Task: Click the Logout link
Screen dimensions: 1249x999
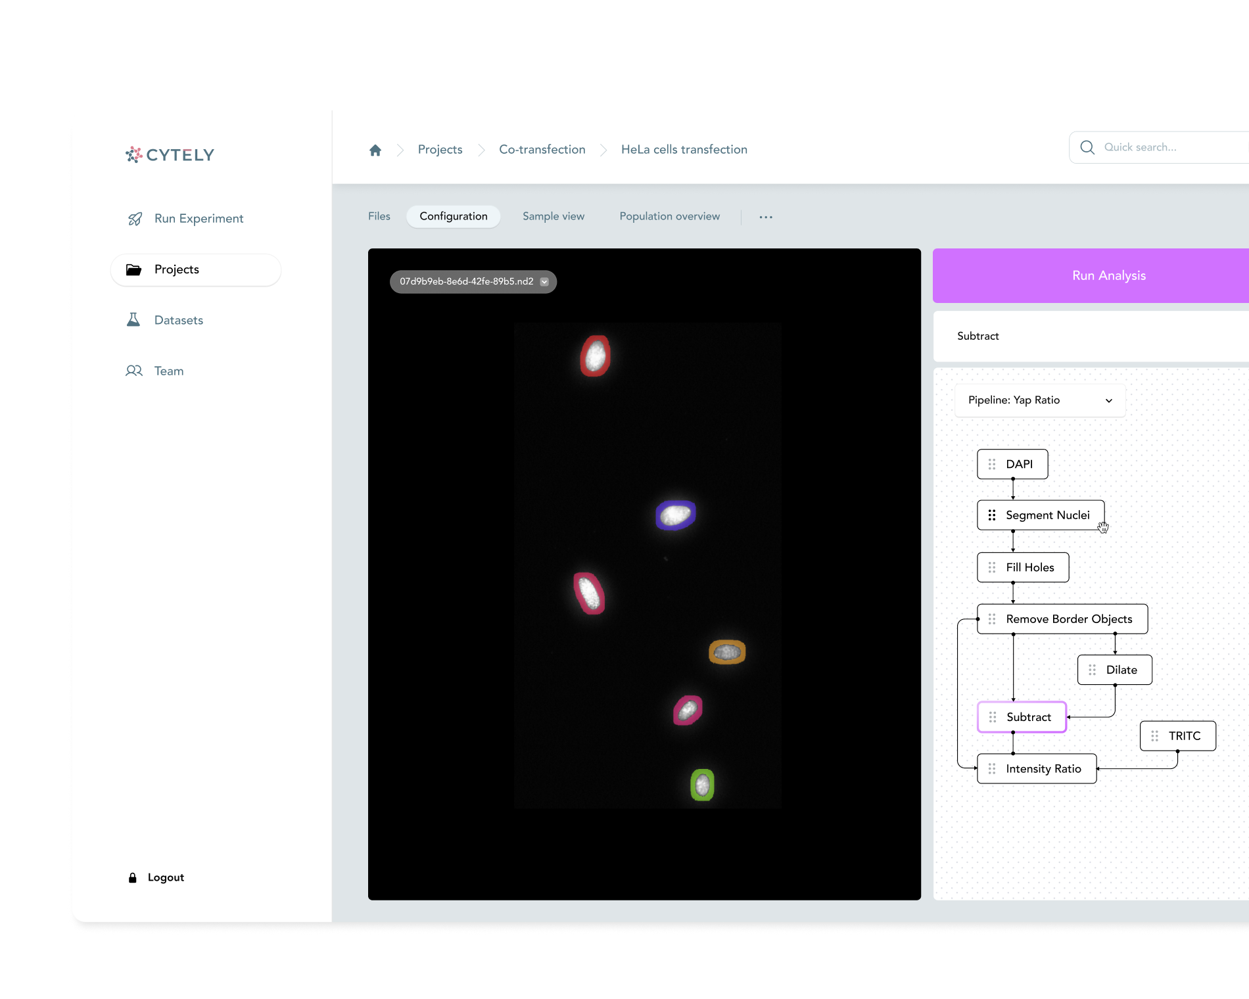Action: coord(165,877)
